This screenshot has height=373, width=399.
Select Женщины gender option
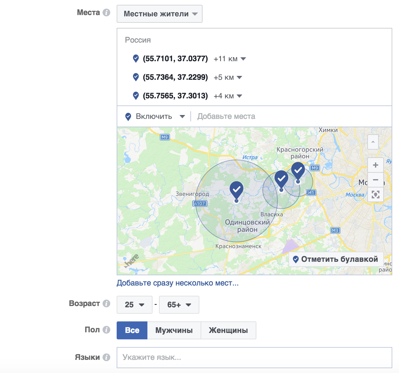(229, 330)
